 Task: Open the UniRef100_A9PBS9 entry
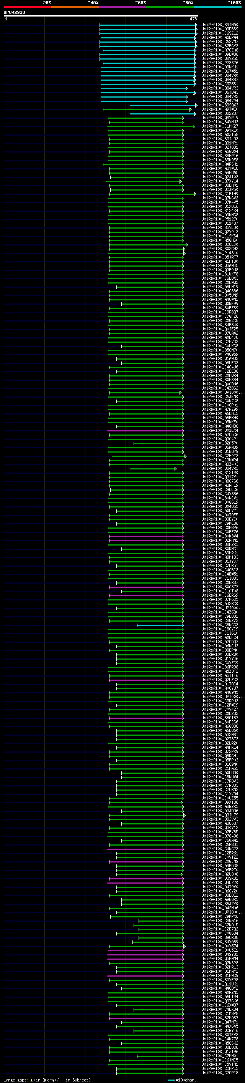[x=219, y=29]
